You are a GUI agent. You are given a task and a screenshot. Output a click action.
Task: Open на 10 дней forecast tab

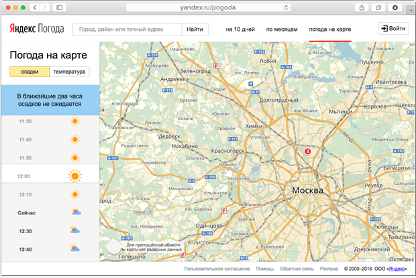coord(240,29)
